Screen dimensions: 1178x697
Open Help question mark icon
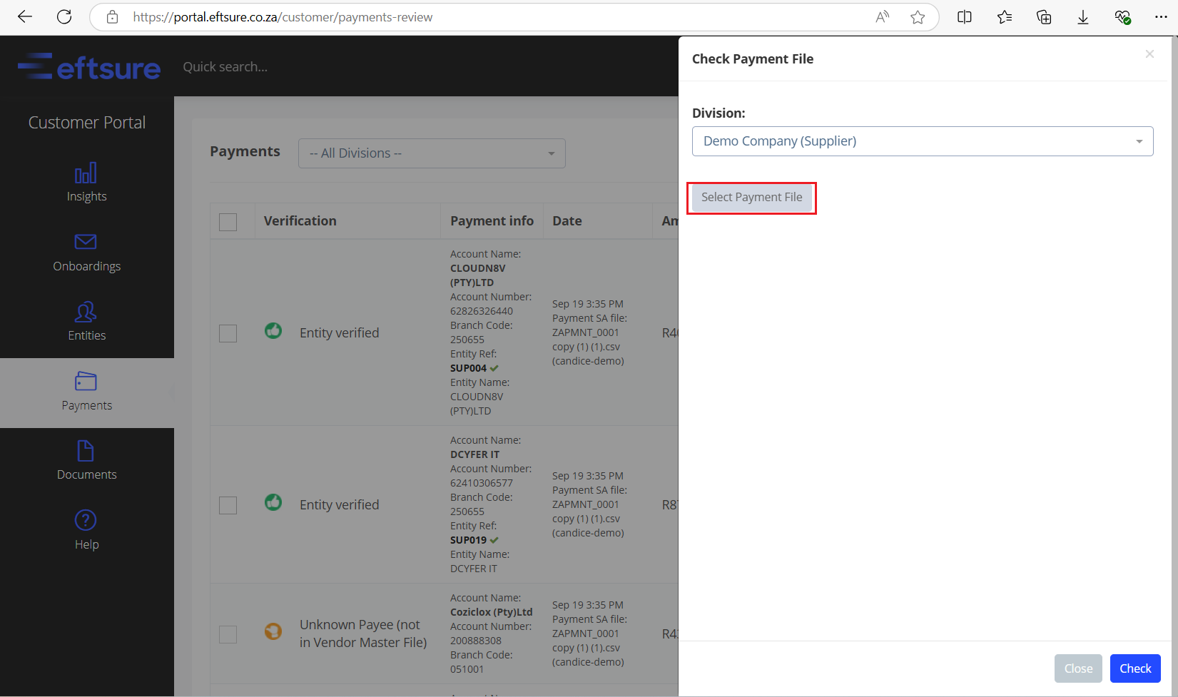(86, 520)
